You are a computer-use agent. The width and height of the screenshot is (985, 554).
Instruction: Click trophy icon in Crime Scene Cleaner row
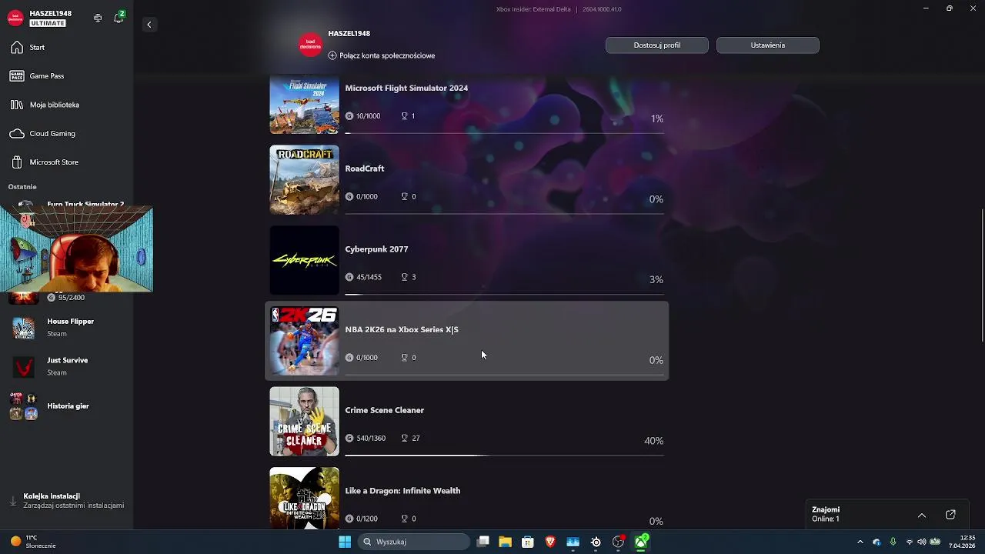[x=405, y=438]
